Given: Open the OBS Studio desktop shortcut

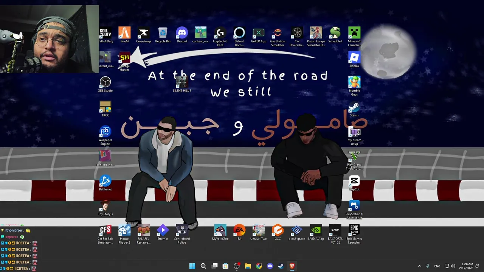Looking at the screenshot, I should [105, 84].
